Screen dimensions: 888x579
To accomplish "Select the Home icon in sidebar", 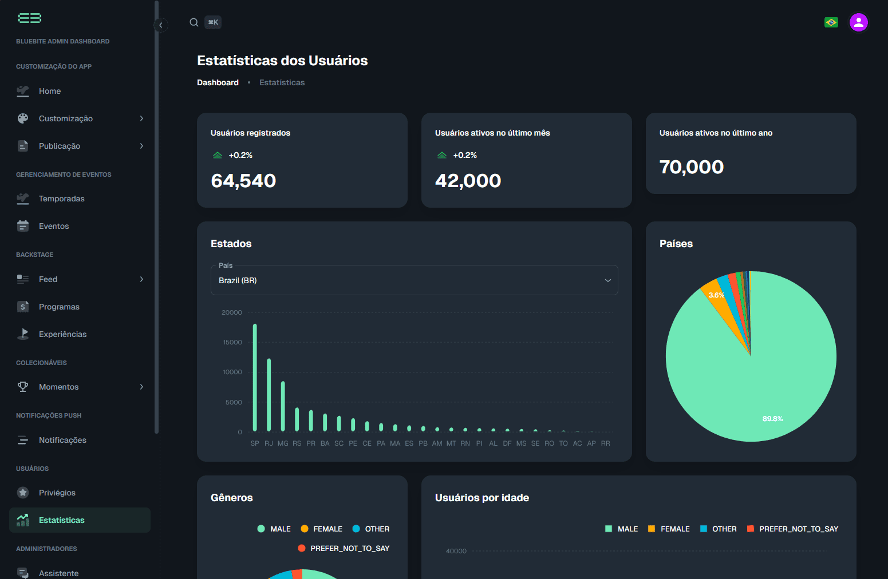I will pos(22,91).
